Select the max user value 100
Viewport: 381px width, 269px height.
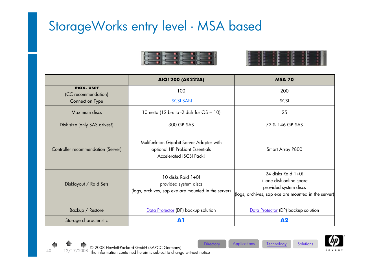pos(181,91)
